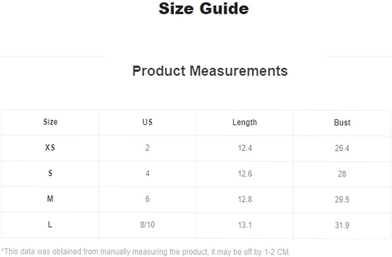Image resolution: width=392 pixels, height=257 pixels.
Task: Click the 12.8 length cell
Action: tap(245, 200)
